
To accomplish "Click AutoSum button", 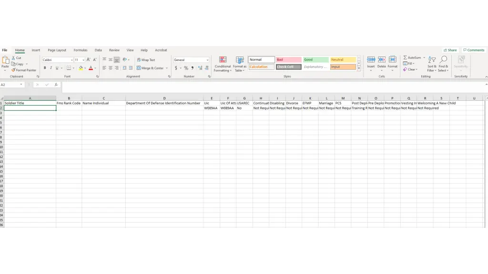I will 412,58.
